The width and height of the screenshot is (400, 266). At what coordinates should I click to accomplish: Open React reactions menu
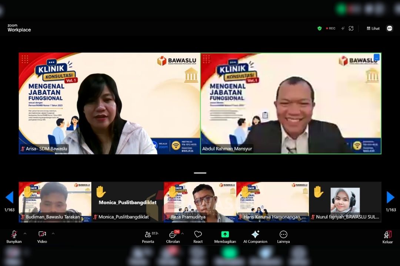coord(198,237)
